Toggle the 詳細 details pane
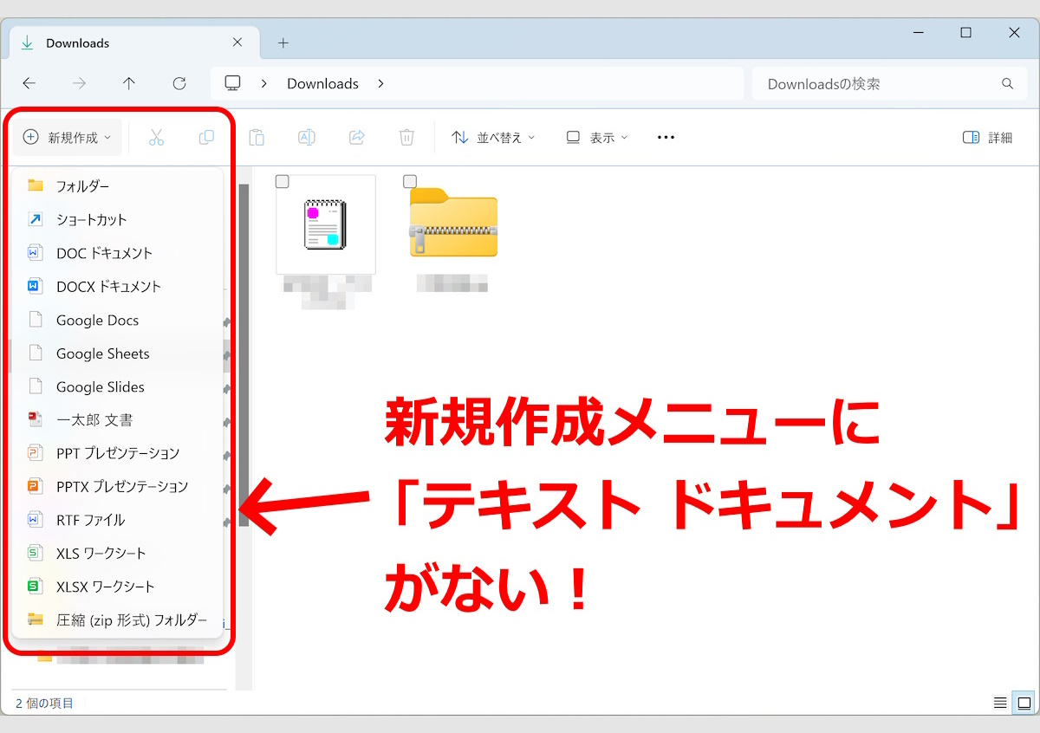 pos(988,138)
